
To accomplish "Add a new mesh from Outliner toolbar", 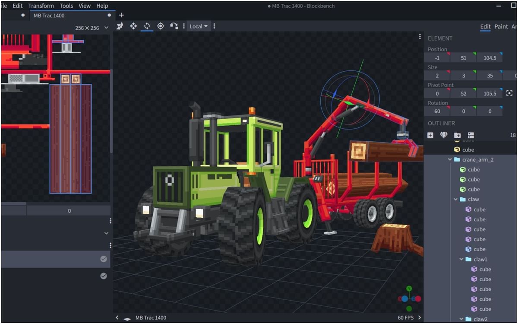I will (444, 135).
